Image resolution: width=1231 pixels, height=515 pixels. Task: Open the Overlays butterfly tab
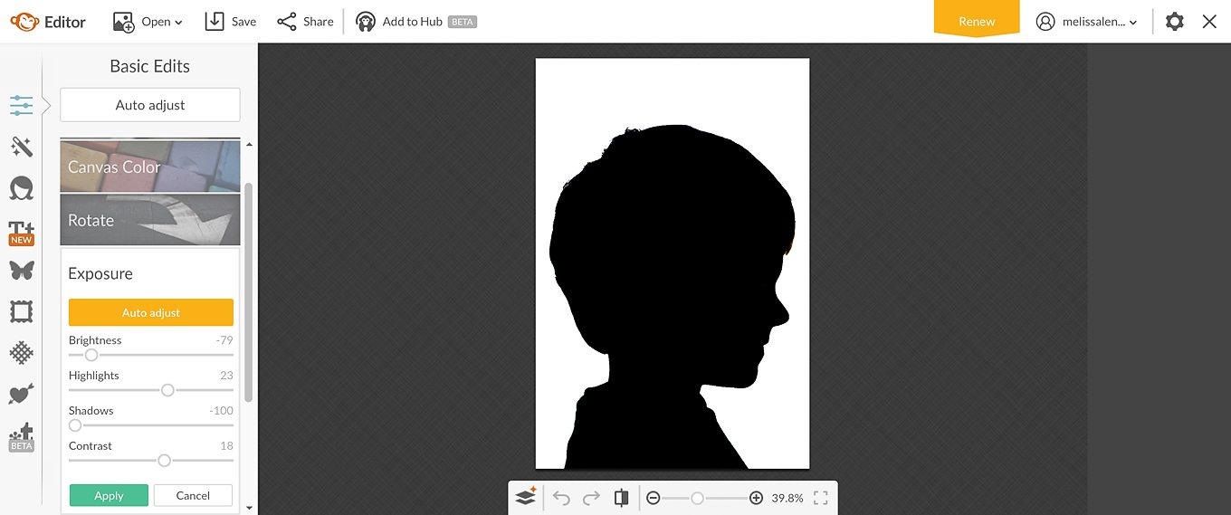[22, 270]
